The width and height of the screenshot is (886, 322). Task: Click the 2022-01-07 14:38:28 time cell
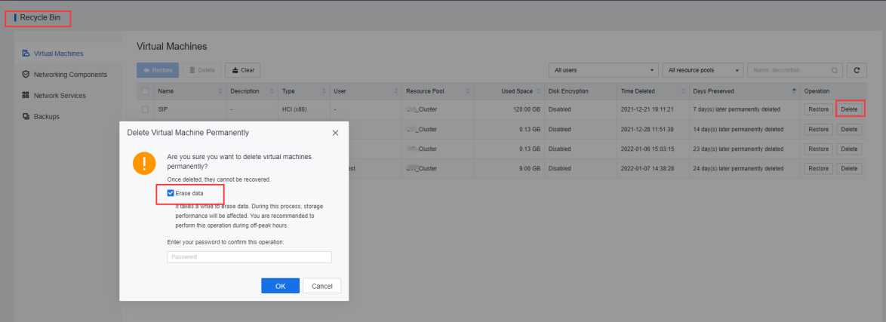click(x=647, y=168)
